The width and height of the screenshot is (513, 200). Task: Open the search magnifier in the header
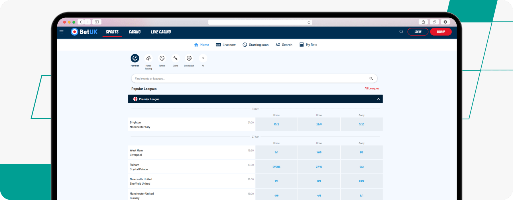click(401, 32)
